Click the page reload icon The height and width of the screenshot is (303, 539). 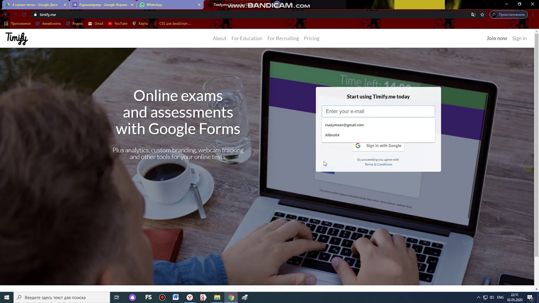tap(24, 14)
